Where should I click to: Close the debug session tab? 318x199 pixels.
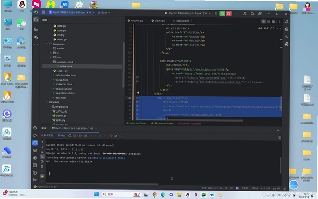(96, 128)
